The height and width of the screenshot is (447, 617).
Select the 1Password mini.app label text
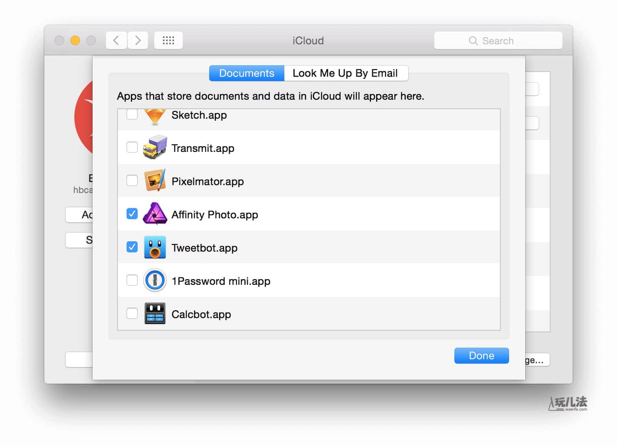[221, 281]
